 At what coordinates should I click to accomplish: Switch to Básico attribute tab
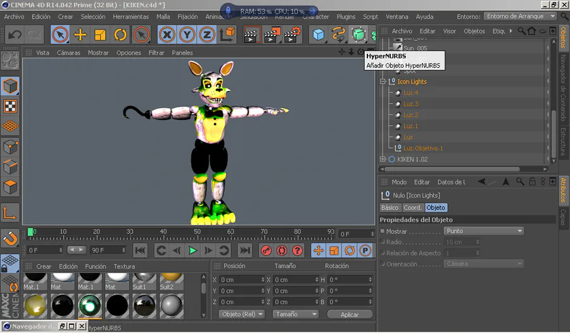[389, 208]
